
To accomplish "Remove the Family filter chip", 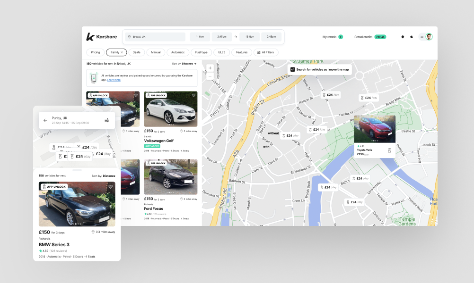I will pyautogui.click(x=122, y=52).
